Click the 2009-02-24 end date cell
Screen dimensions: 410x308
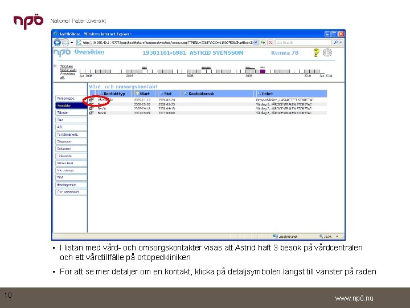[166, 100]
